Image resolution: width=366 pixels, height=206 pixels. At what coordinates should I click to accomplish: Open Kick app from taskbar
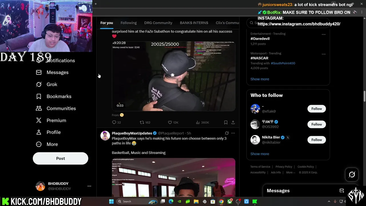(x=254, y=201)
